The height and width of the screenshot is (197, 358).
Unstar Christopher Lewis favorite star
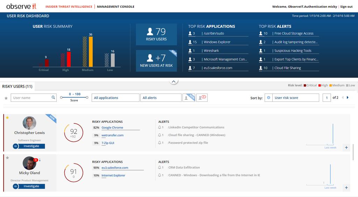click(7, 118)
